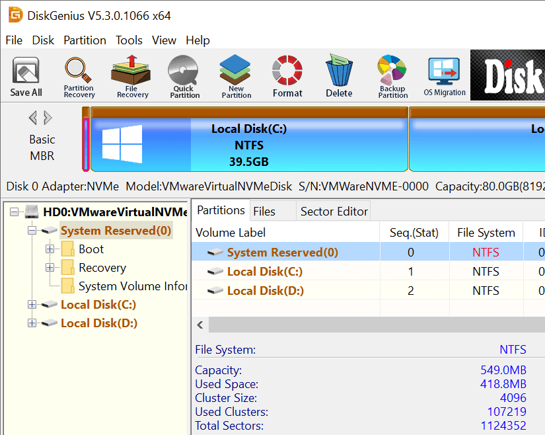Expand the Boot folder in tree
Screen dimensions: 545x435
click(x=50, y=249)
